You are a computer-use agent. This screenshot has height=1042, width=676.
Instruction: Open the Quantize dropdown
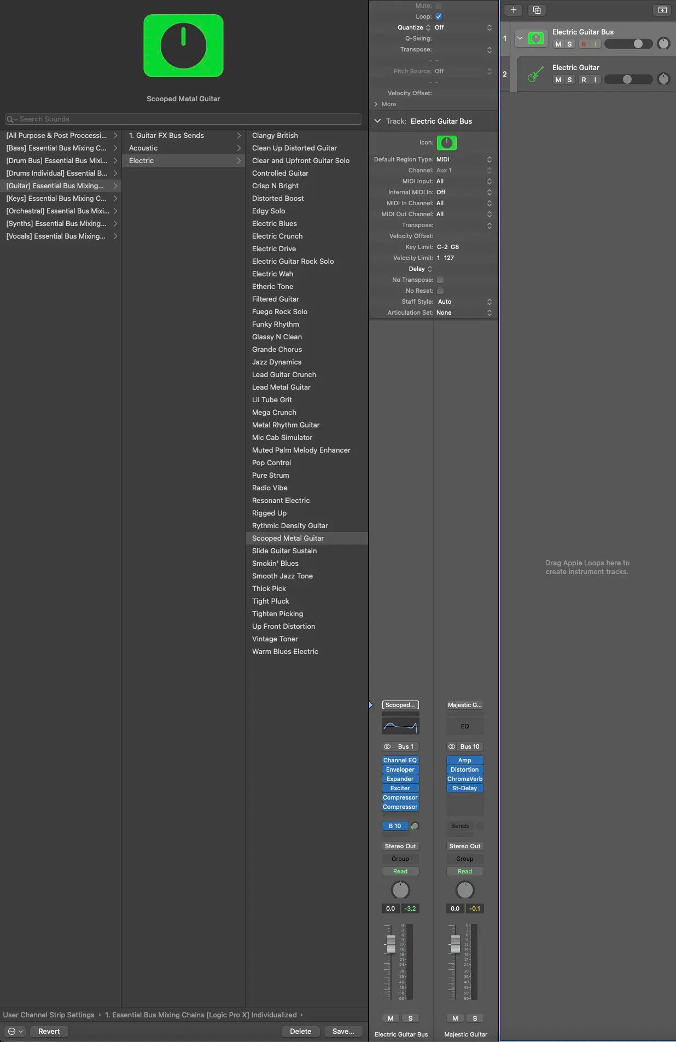point(462,27)
